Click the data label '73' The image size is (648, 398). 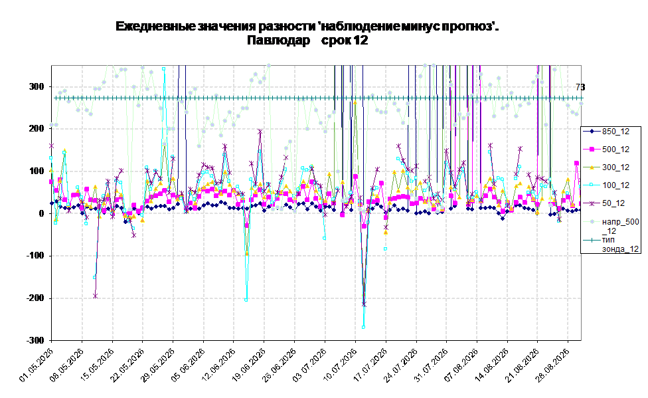coord(580,87)
